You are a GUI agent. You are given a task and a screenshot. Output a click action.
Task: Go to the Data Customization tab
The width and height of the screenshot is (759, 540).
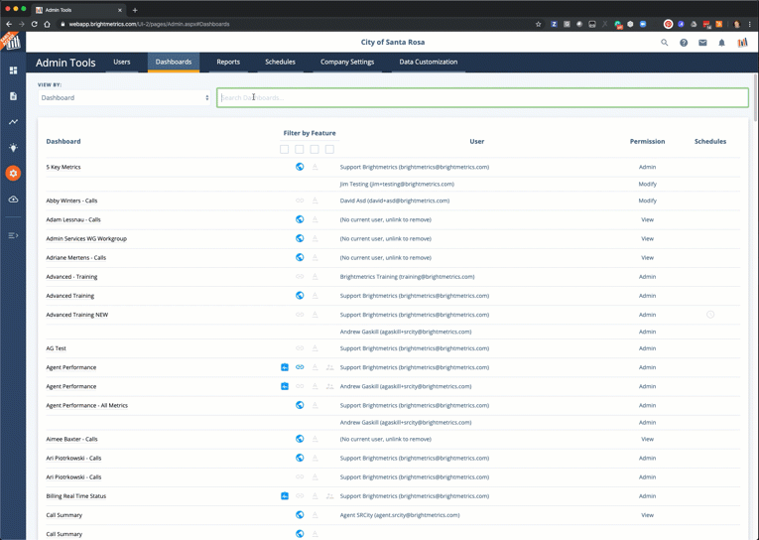click(429, 62)
